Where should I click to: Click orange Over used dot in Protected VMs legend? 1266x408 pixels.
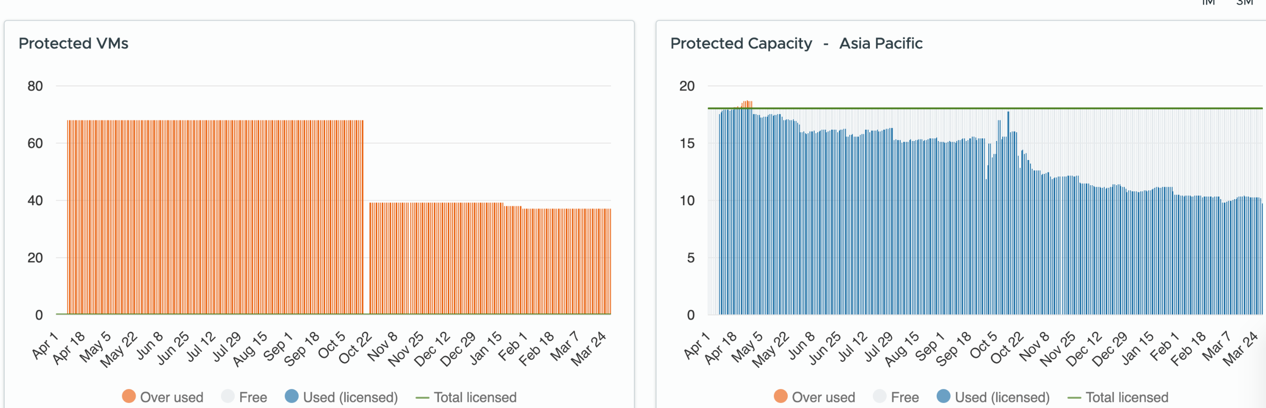(x=129, y=396)
